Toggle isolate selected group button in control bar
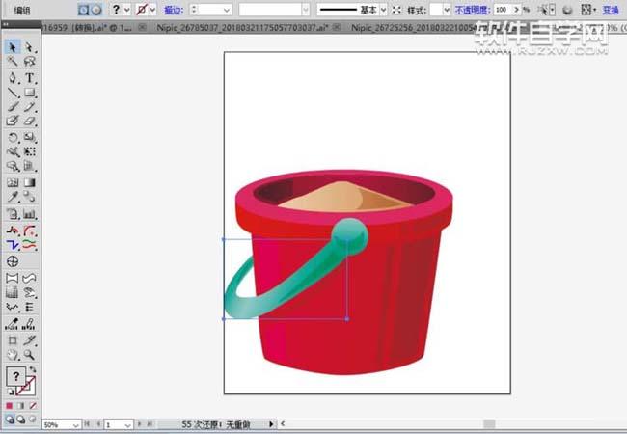The image size is (627, 434). 83,10
